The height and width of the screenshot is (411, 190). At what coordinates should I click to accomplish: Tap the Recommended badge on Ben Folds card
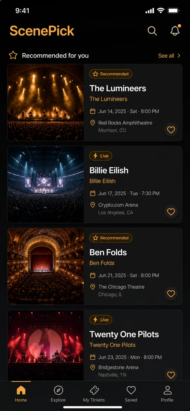111,238
